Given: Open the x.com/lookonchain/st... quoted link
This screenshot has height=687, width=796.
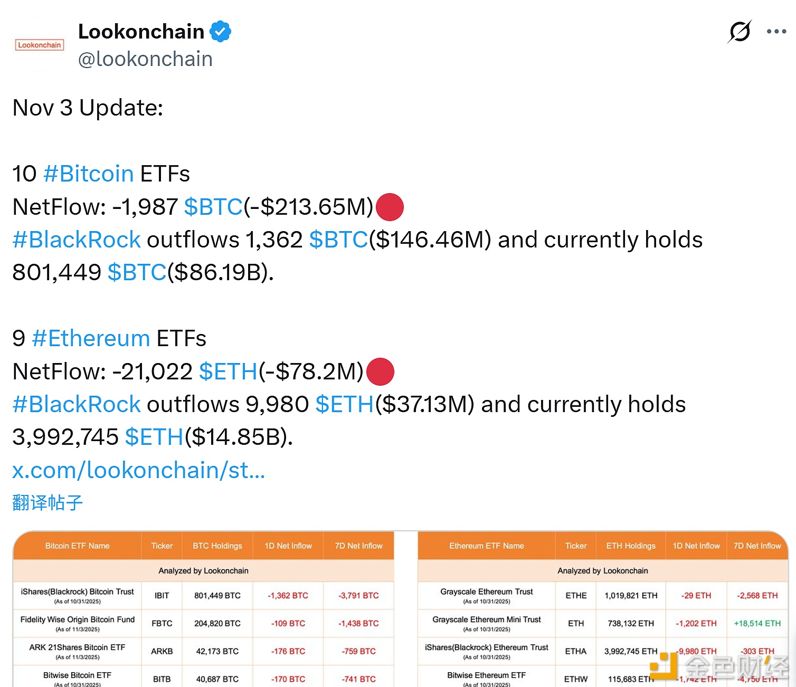Looking at the screenshot, I should click(138, 470).
